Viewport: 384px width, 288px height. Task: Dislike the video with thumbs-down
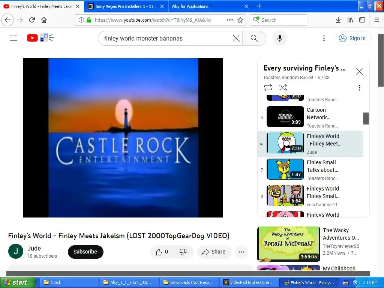(183, 252)
